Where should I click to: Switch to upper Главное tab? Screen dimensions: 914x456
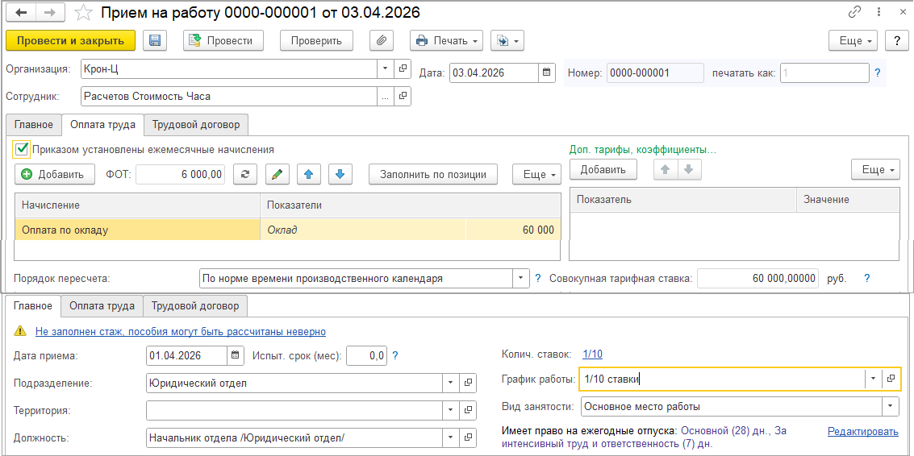34,125
